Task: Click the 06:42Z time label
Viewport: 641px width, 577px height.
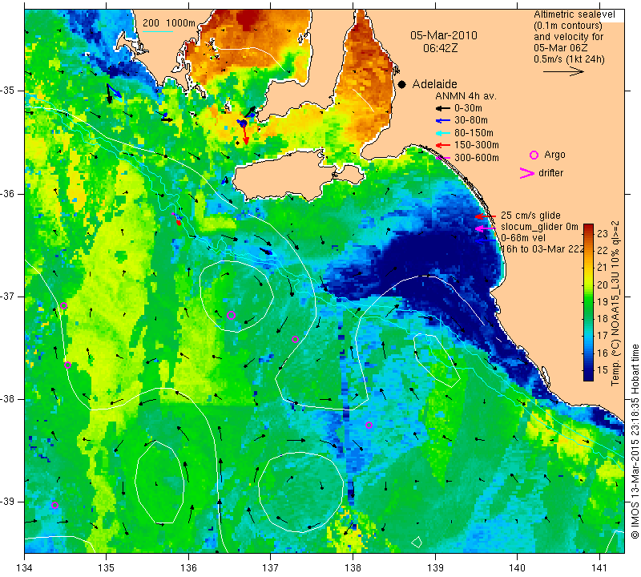Action: [x=440, y=48]
